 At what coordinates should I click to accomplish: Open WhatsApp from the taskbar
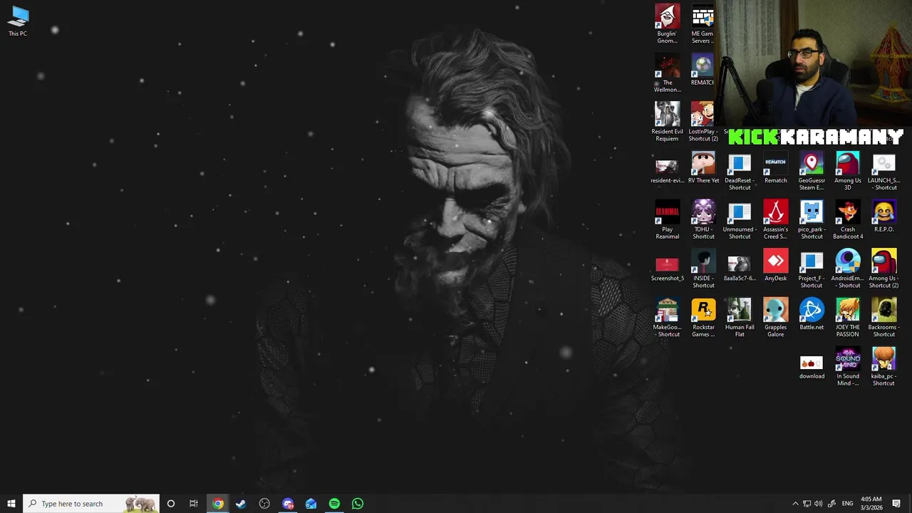pyautogui.click(x=358, y=504)
